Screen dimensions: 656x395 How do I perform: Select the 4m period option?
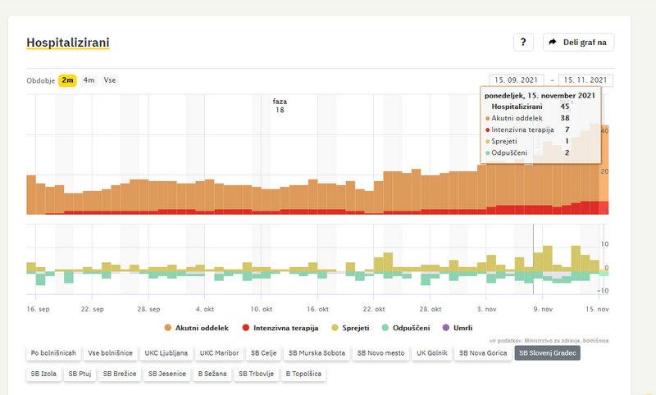pos(89,80)
